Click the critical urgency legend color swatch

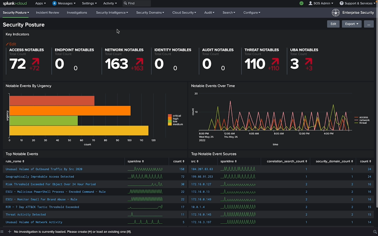[170, 116]
